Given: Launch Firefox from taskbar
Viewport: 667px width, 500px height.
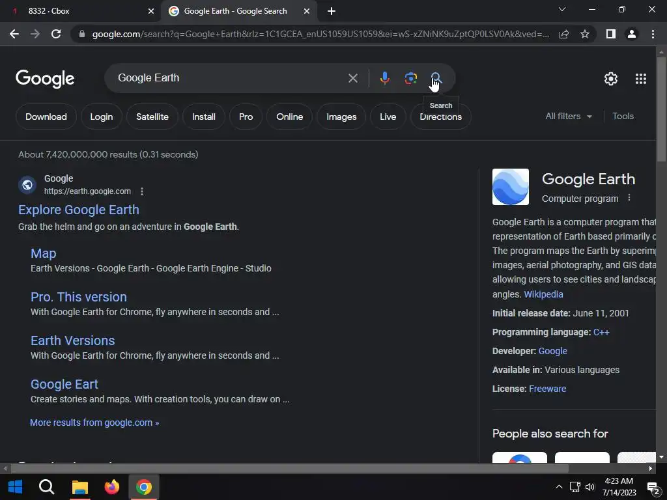Looking at the screenshot, I should click(112, 487).
